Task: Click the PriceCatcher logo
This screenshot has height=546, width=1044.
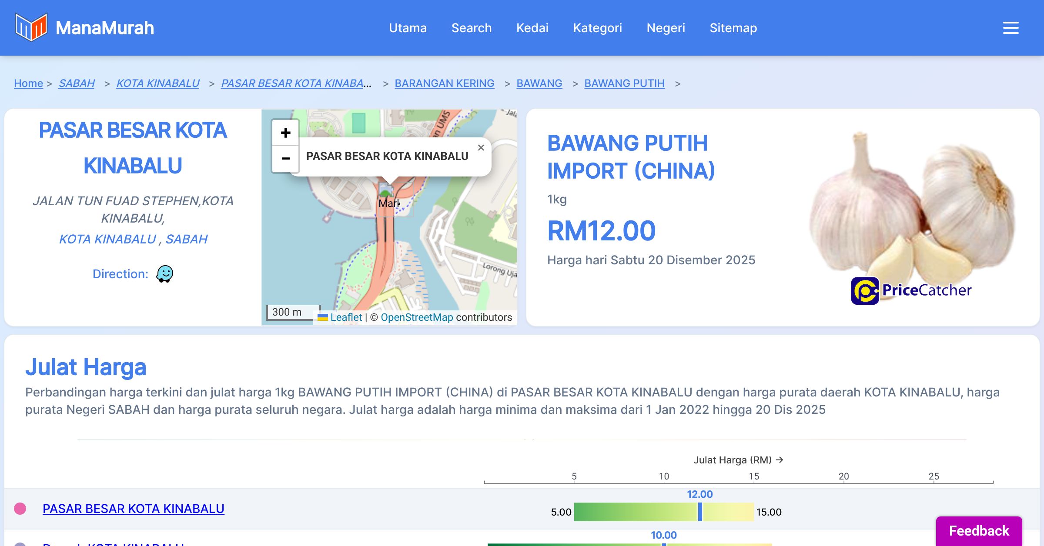Action: point(911,290)
